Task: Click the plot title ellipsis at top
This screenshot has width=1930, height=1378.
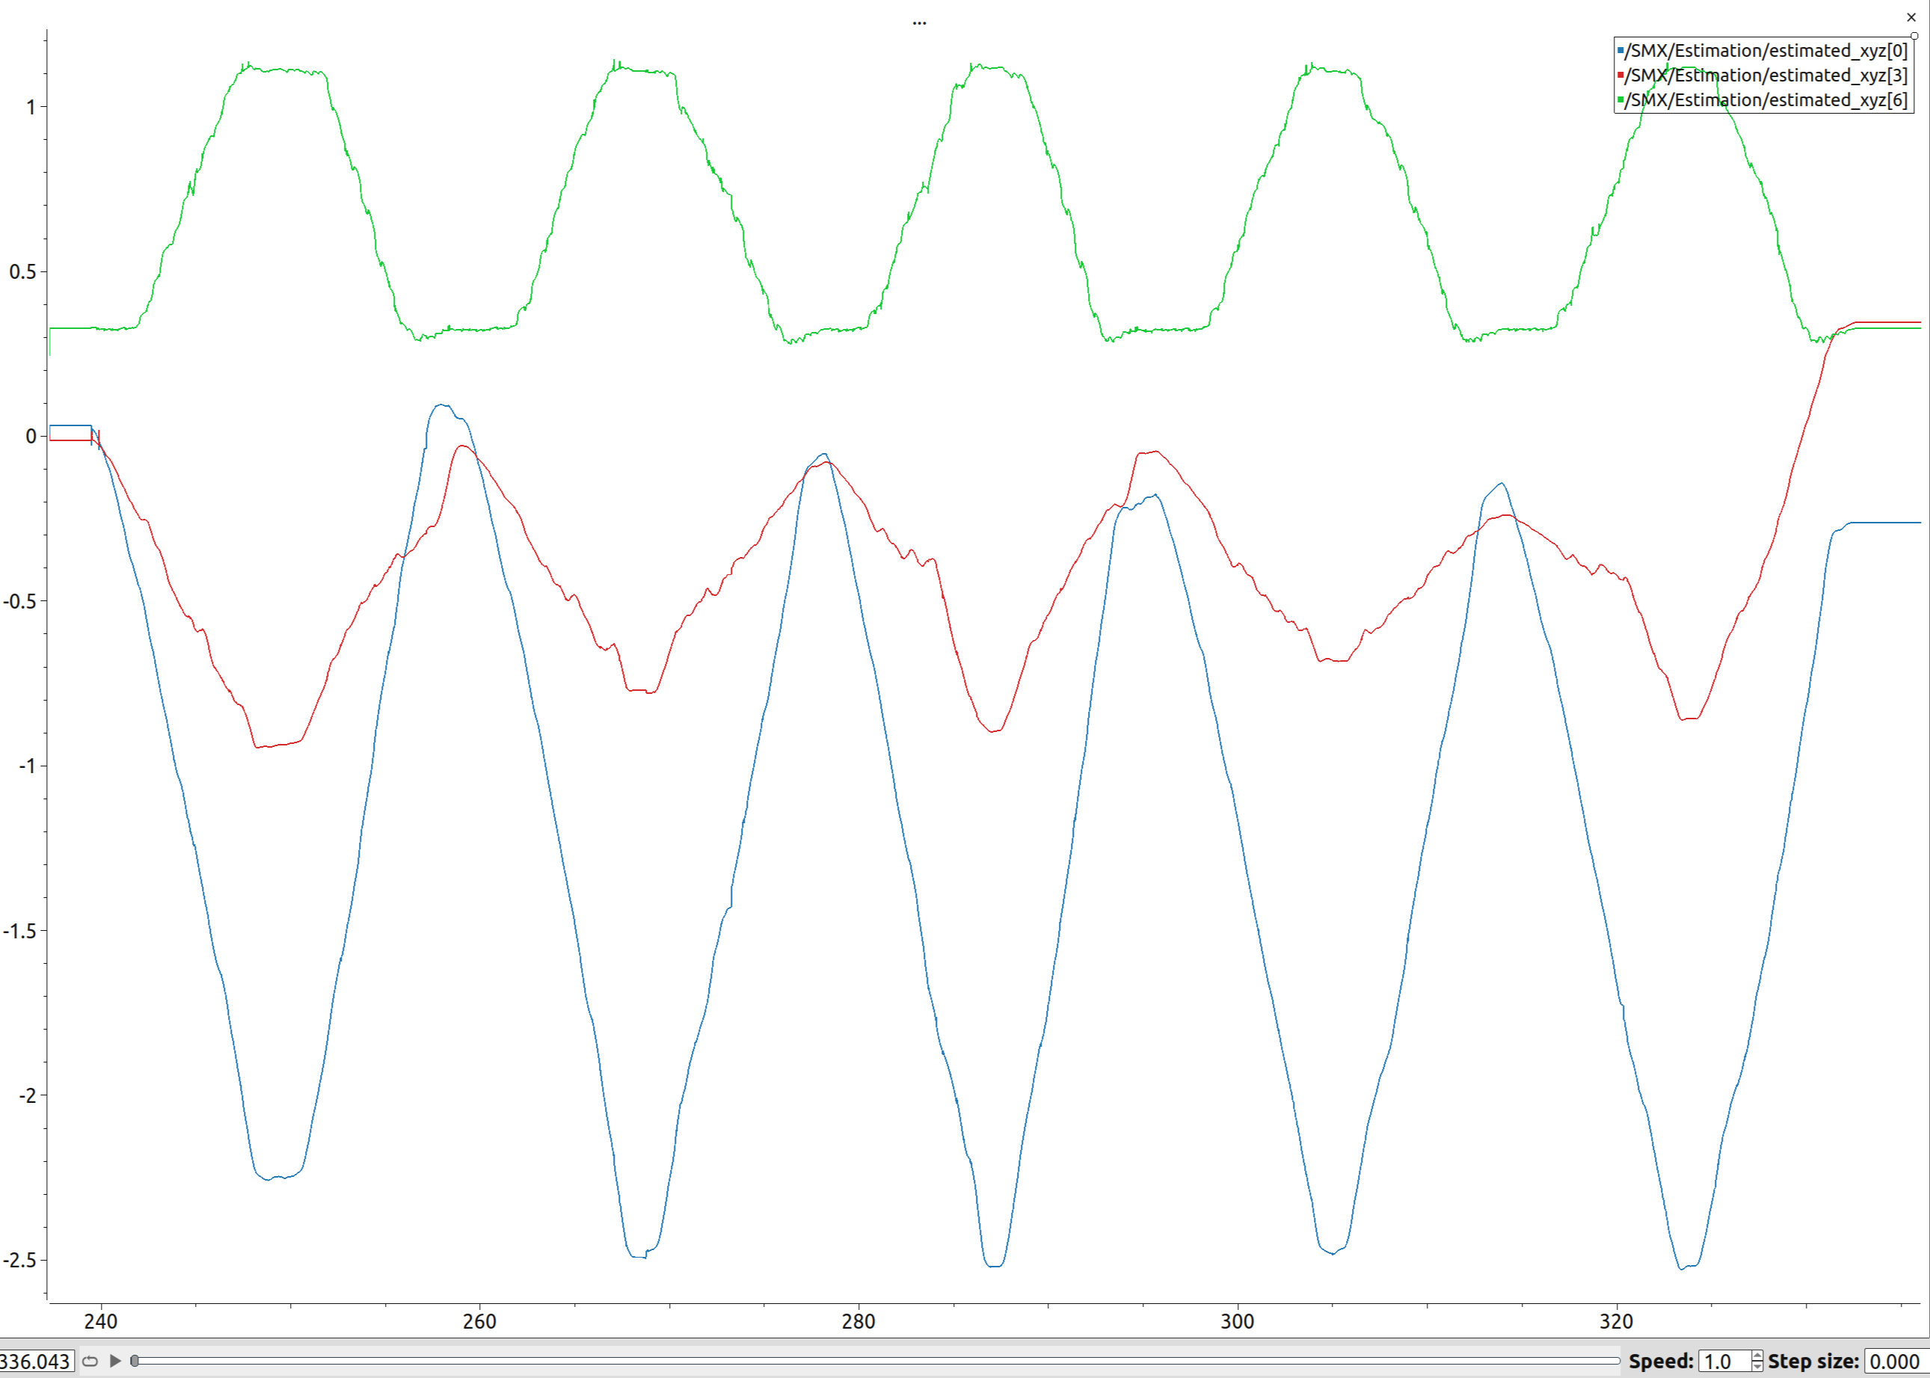Action: [x=920, y=23]
